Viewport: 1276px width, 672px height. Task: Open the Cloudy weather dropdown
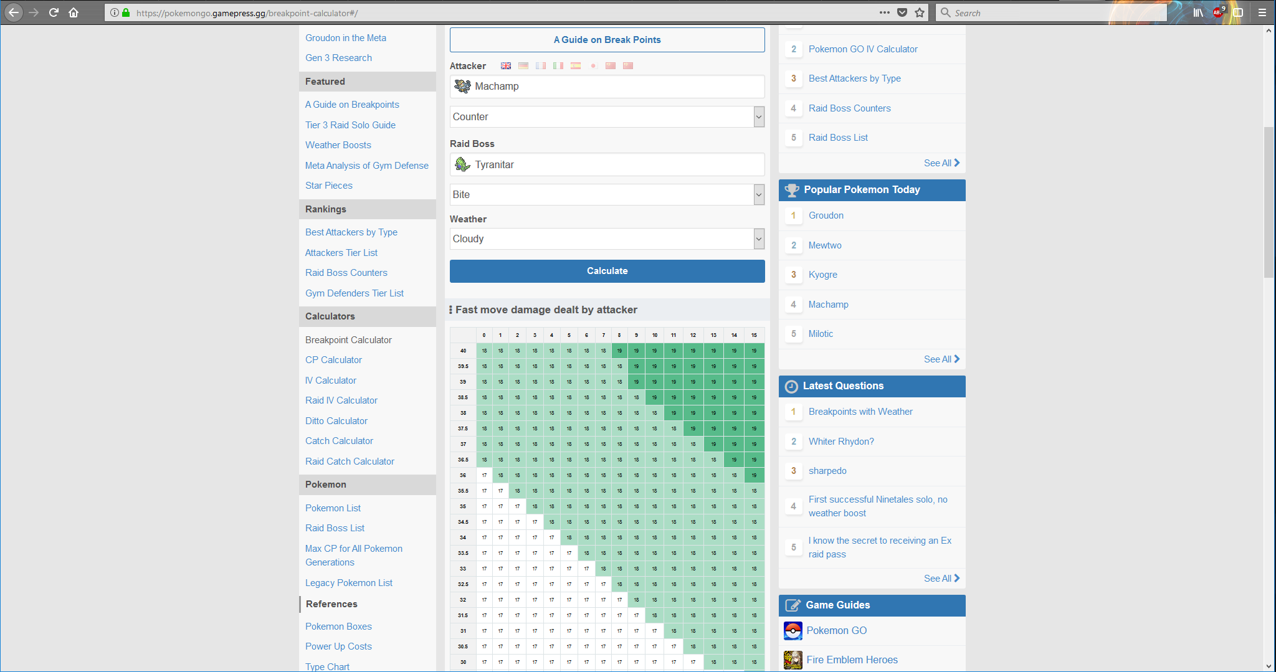(x=607, y=239)
